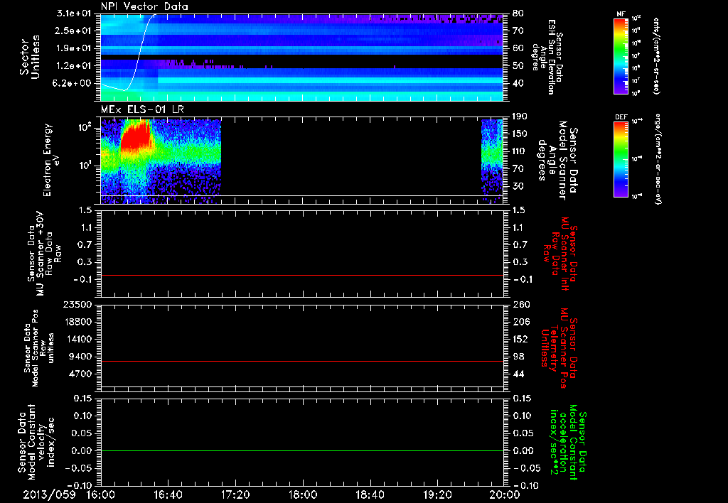Click the 18:00 time axis label
Screen dimensions: 728x503
coord(303,494)
